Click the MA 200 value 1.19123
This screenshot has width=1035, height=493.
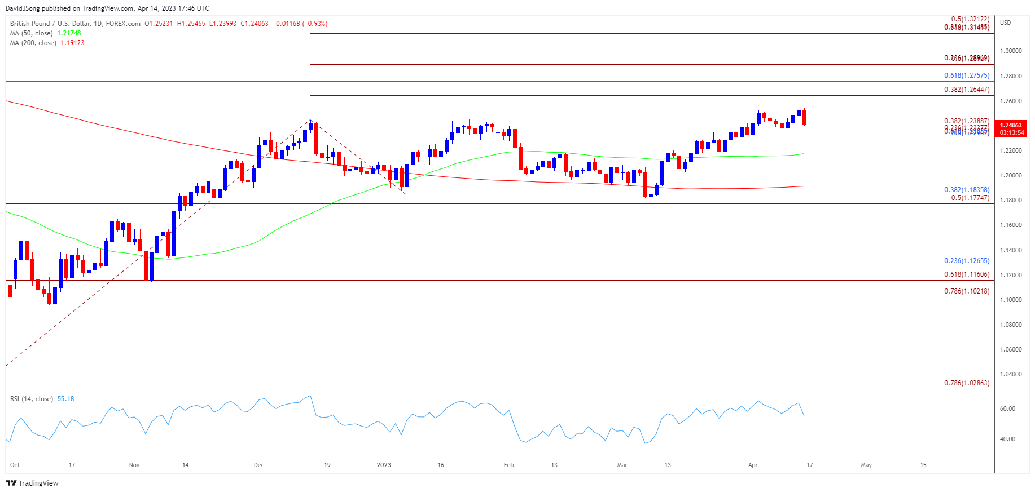pyautogui.click(x=72, y=43)
